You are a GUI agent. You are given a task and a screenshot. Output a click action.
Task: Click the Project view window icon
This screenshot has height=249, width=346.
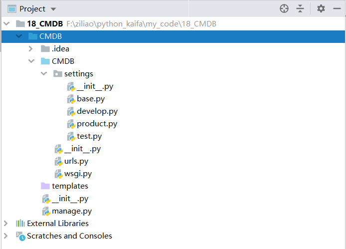click(12, 9)
